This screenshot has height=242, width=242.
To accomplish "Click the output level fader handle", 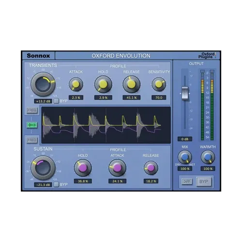I will 185,93.
